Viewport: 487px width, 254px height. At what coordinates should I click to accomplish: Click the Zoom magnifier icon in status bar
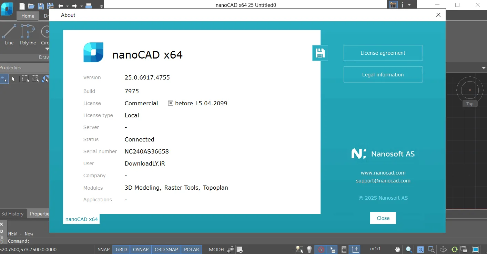(409, 250)
